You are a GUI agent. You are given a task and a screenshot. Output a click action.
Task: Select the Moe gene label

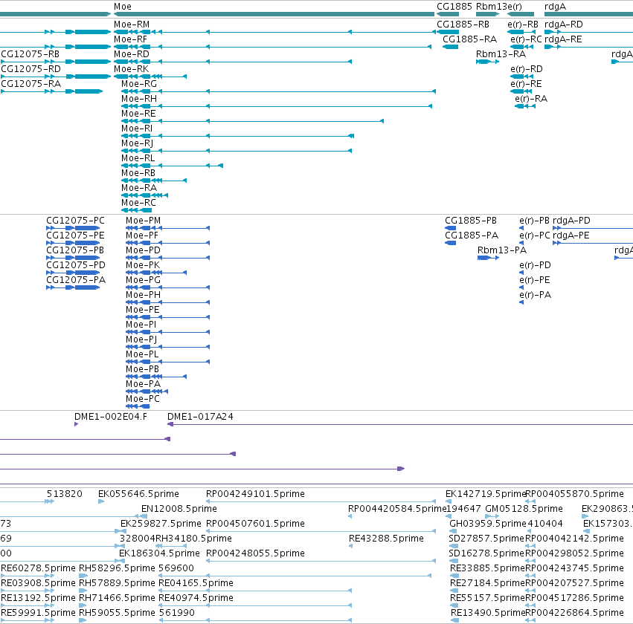click(x=122, y=7)
